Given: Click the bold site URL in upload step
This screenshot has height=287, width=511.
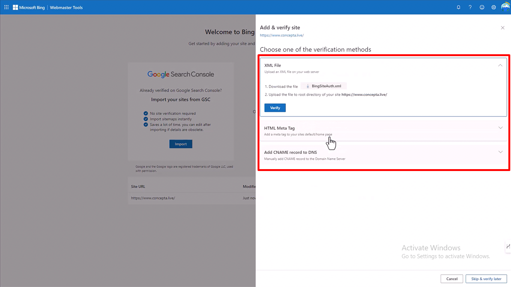Looking at the screenshot, I should (x=364, y=95).
